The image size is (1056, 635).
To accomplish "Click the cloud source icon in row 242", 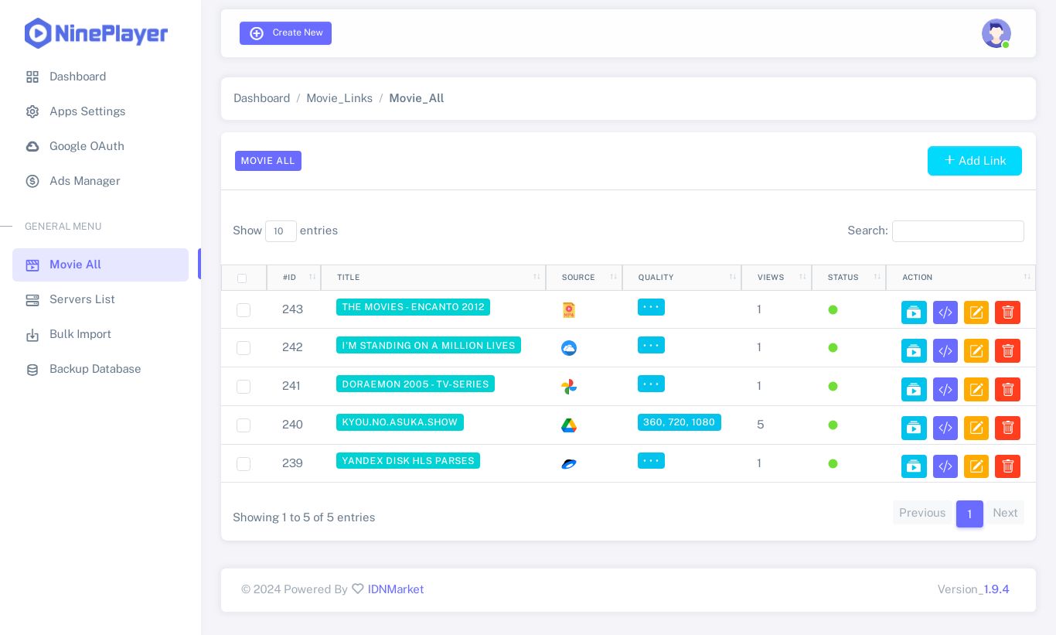I will point(569,348).
